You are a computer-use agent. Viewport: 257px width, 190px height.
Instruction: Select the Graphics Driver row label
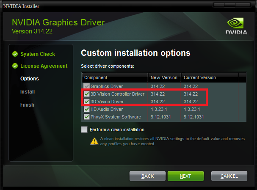107,86
